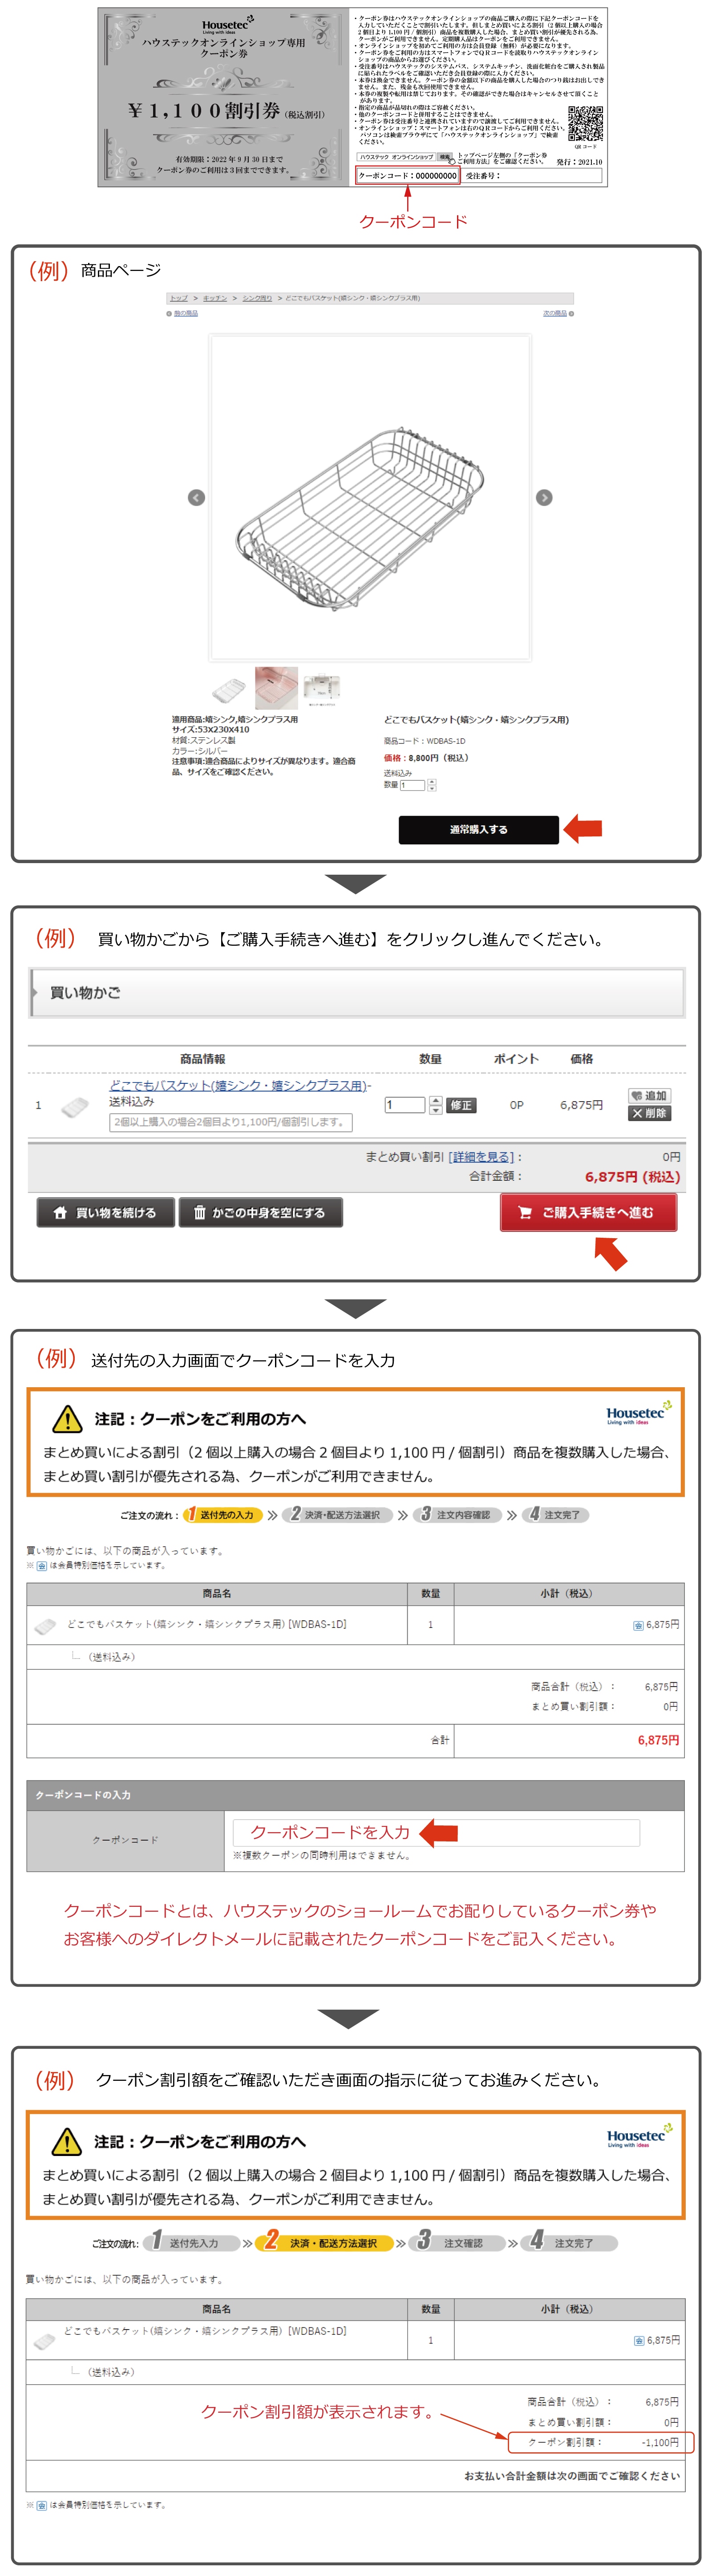The image size is (712, 2576).
Task: Click the 買い物を続ける button
Action: tap(105, 1212)
